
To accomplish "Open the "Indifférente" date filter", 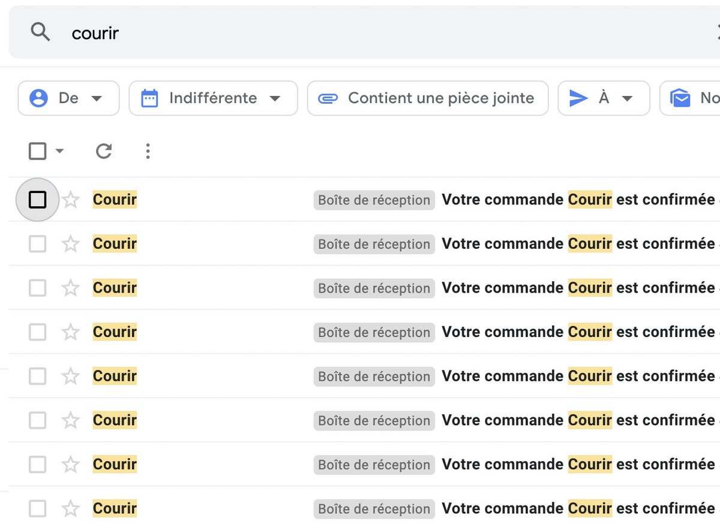I will coord(213,98).
